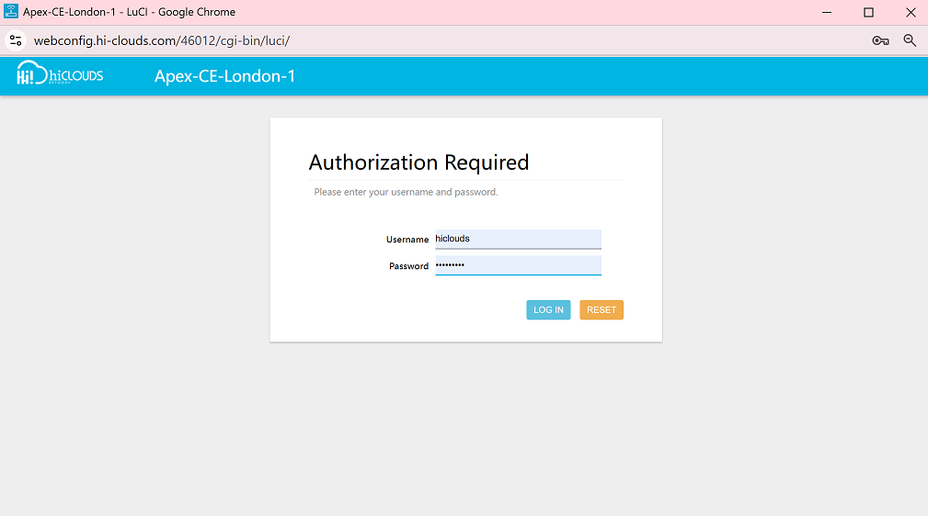The width and height of the screenshot is (928, 516).
Task: Open the zoom magnifier icon in address bar
Action: 910,40
